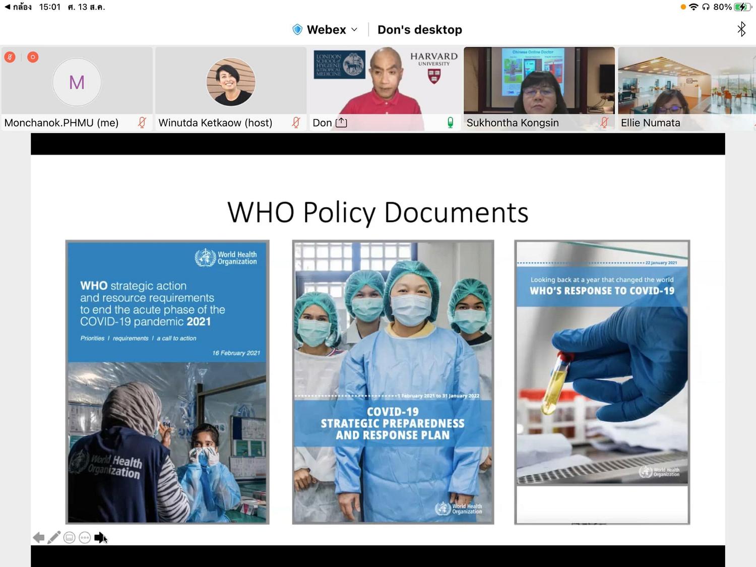756x567 pixels.
Task: Click the 'Ellie Numata' name label
Action: (651, 123)
